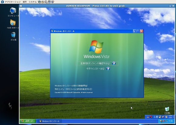176x125 pixels.
Task: Click the スタート button
Action: (x=28, y=121)
